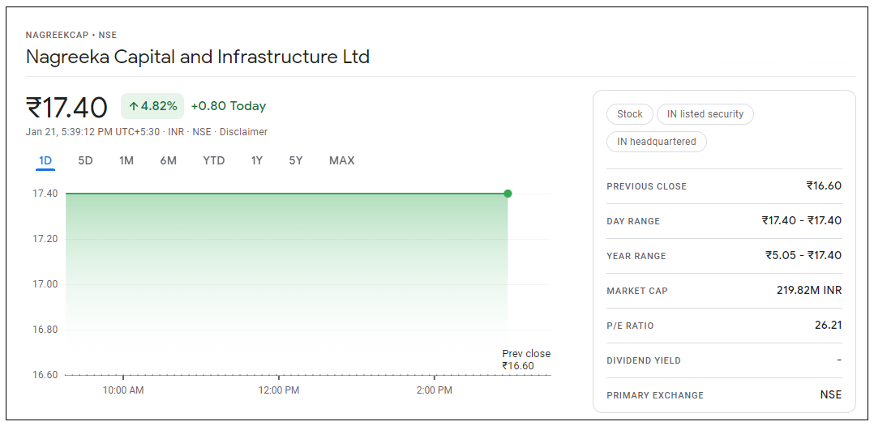Screen dimensions: 874x426
Task: Select the YTD range tab
Action: pos(214,160)
